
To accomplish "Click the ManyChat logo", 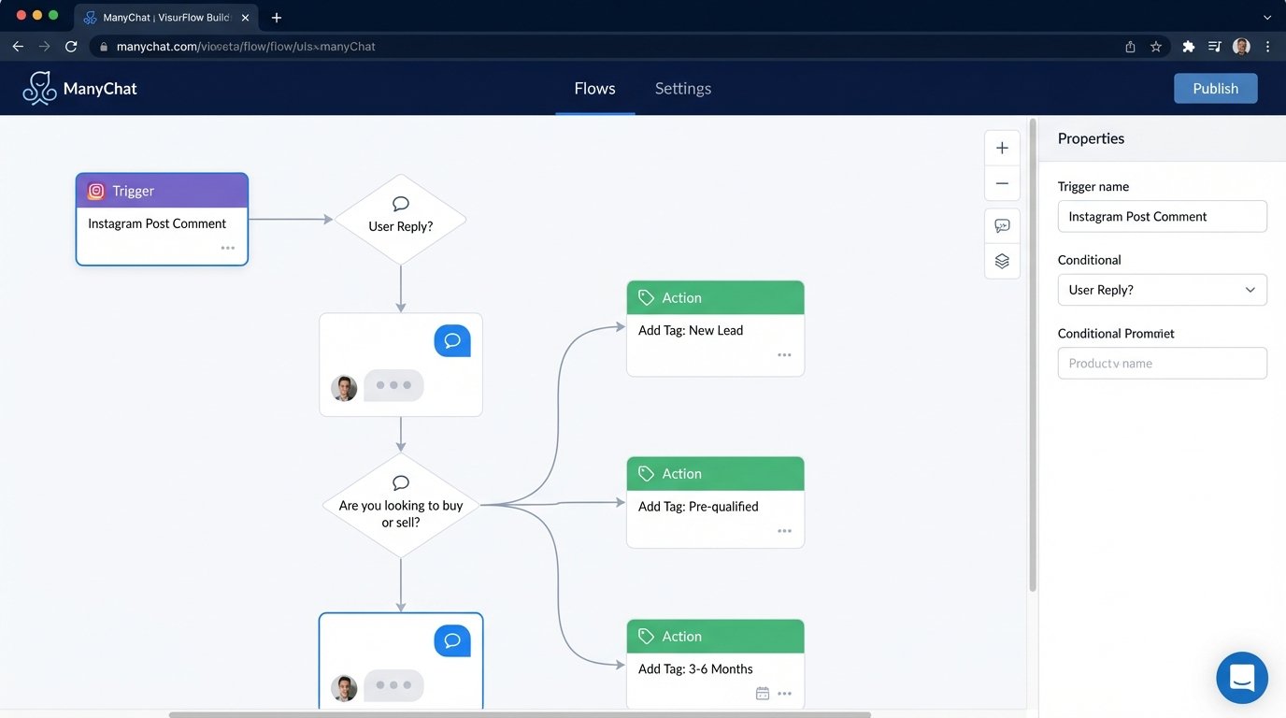I will (79, 87).
